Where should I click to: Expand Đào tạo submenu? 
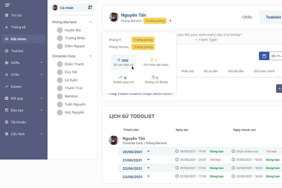point(41,110)
